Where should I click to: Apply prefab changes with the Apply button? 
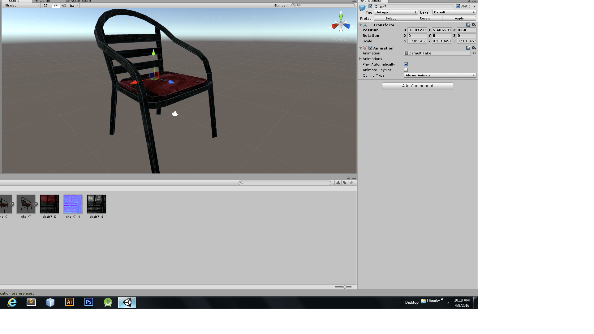coord(459,18)
